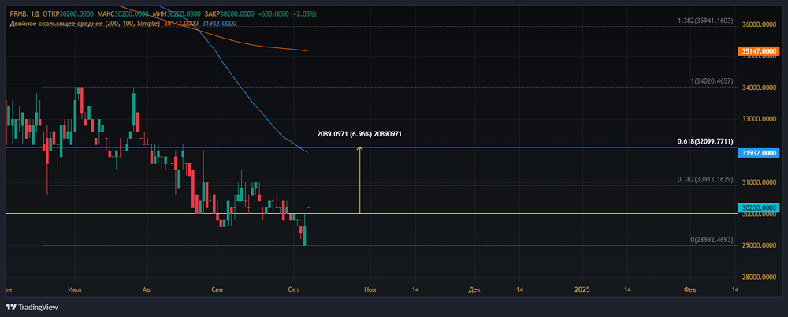Image resolution: width=788 pixels, height=317 pixels.
Task: Click the ЗАКР 30200.0000 close value
Action: (229, 15)
